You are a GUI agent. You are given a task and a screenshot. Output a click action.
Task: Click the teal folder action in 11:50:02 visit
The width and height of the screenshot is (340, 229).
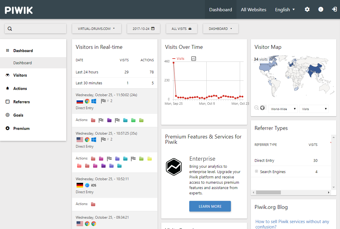(x=125, y=120)
